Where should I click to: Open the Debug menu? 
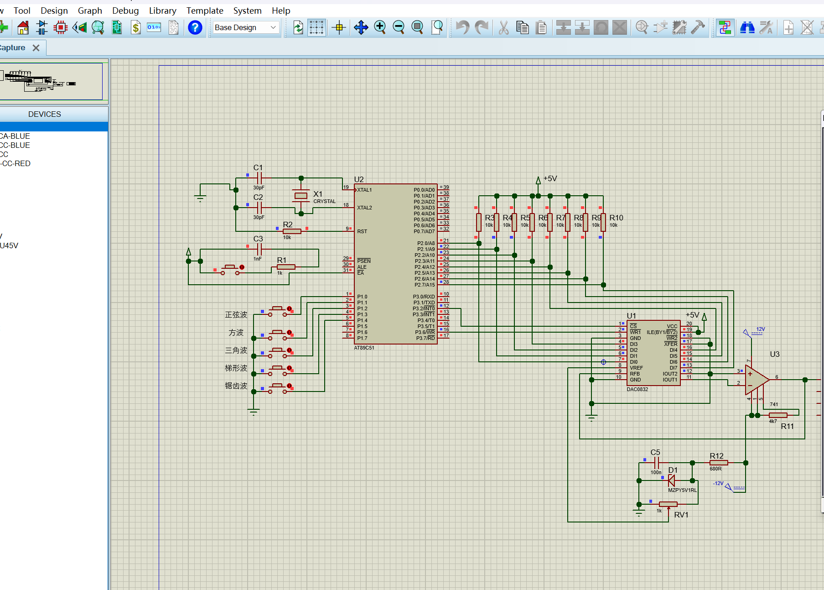[x=125, y=10]
